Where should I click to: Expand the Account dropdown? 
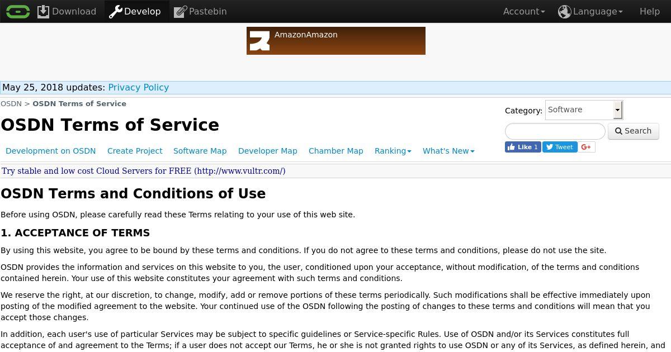(x=524, y=11)
